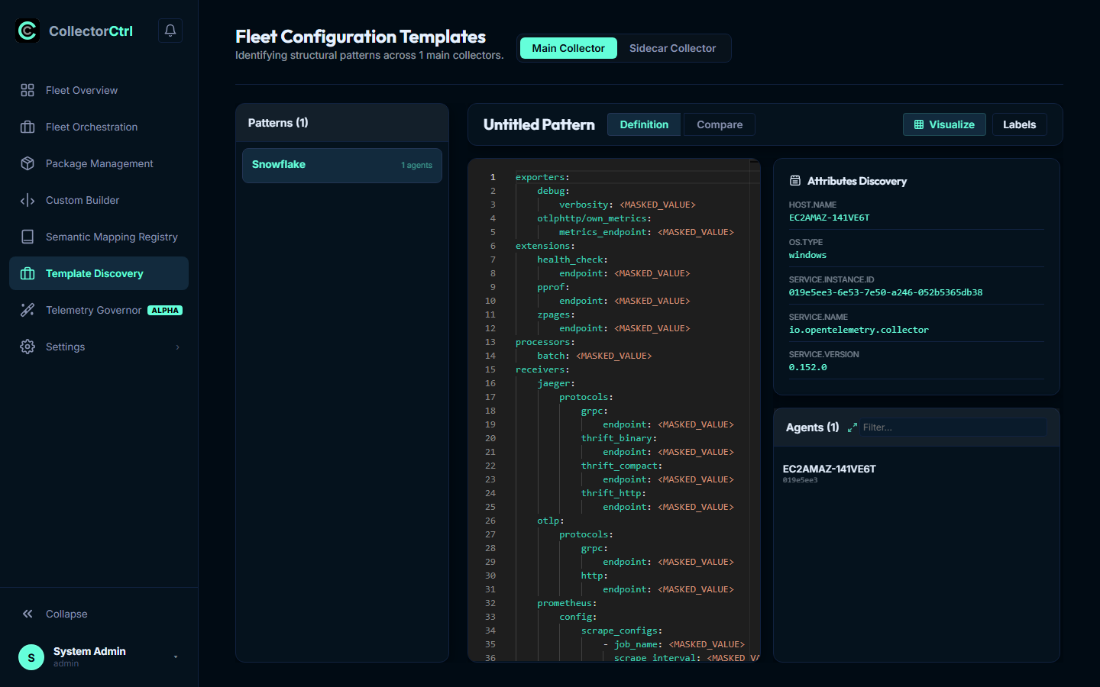Click io.opentelemetry.collector service name
Screen dimensions: 1100x687
tap(859, 330)
